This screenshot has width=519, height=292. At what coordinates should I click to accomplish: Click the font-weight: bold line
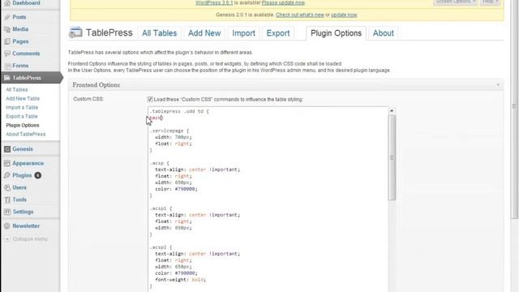[x=180, y=280]
